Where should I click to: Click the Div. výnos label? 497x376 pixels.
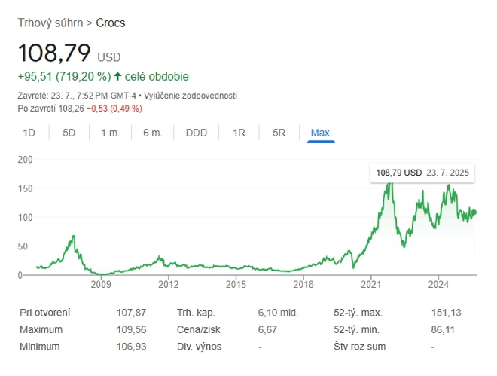click(x=199, y=347)
